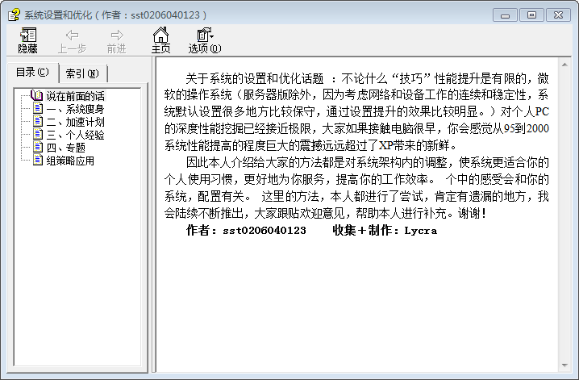Select the 说在前面的话 tree topic
The width and height of the screenshot is (579, 380).
75,96
